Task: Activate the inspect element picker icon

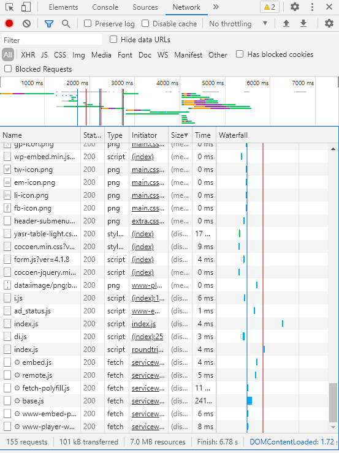Action: point(10,7)
